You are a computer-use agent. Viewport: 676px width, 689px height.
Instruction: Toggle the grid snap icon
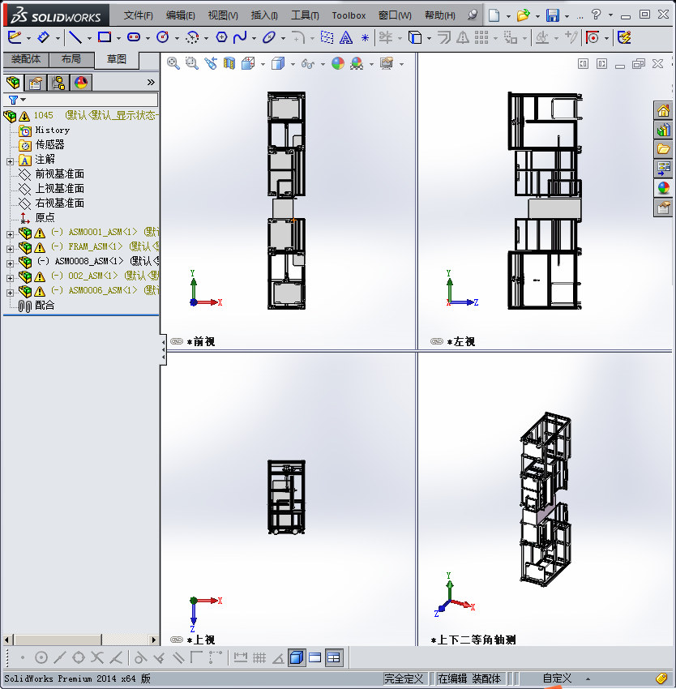pos(259,658)
